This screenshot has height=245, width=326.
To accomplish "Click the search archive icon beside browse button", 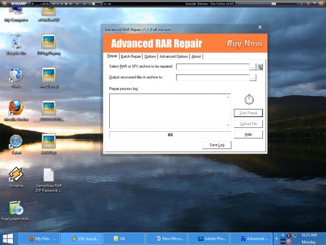I will [x=260, y=67].
